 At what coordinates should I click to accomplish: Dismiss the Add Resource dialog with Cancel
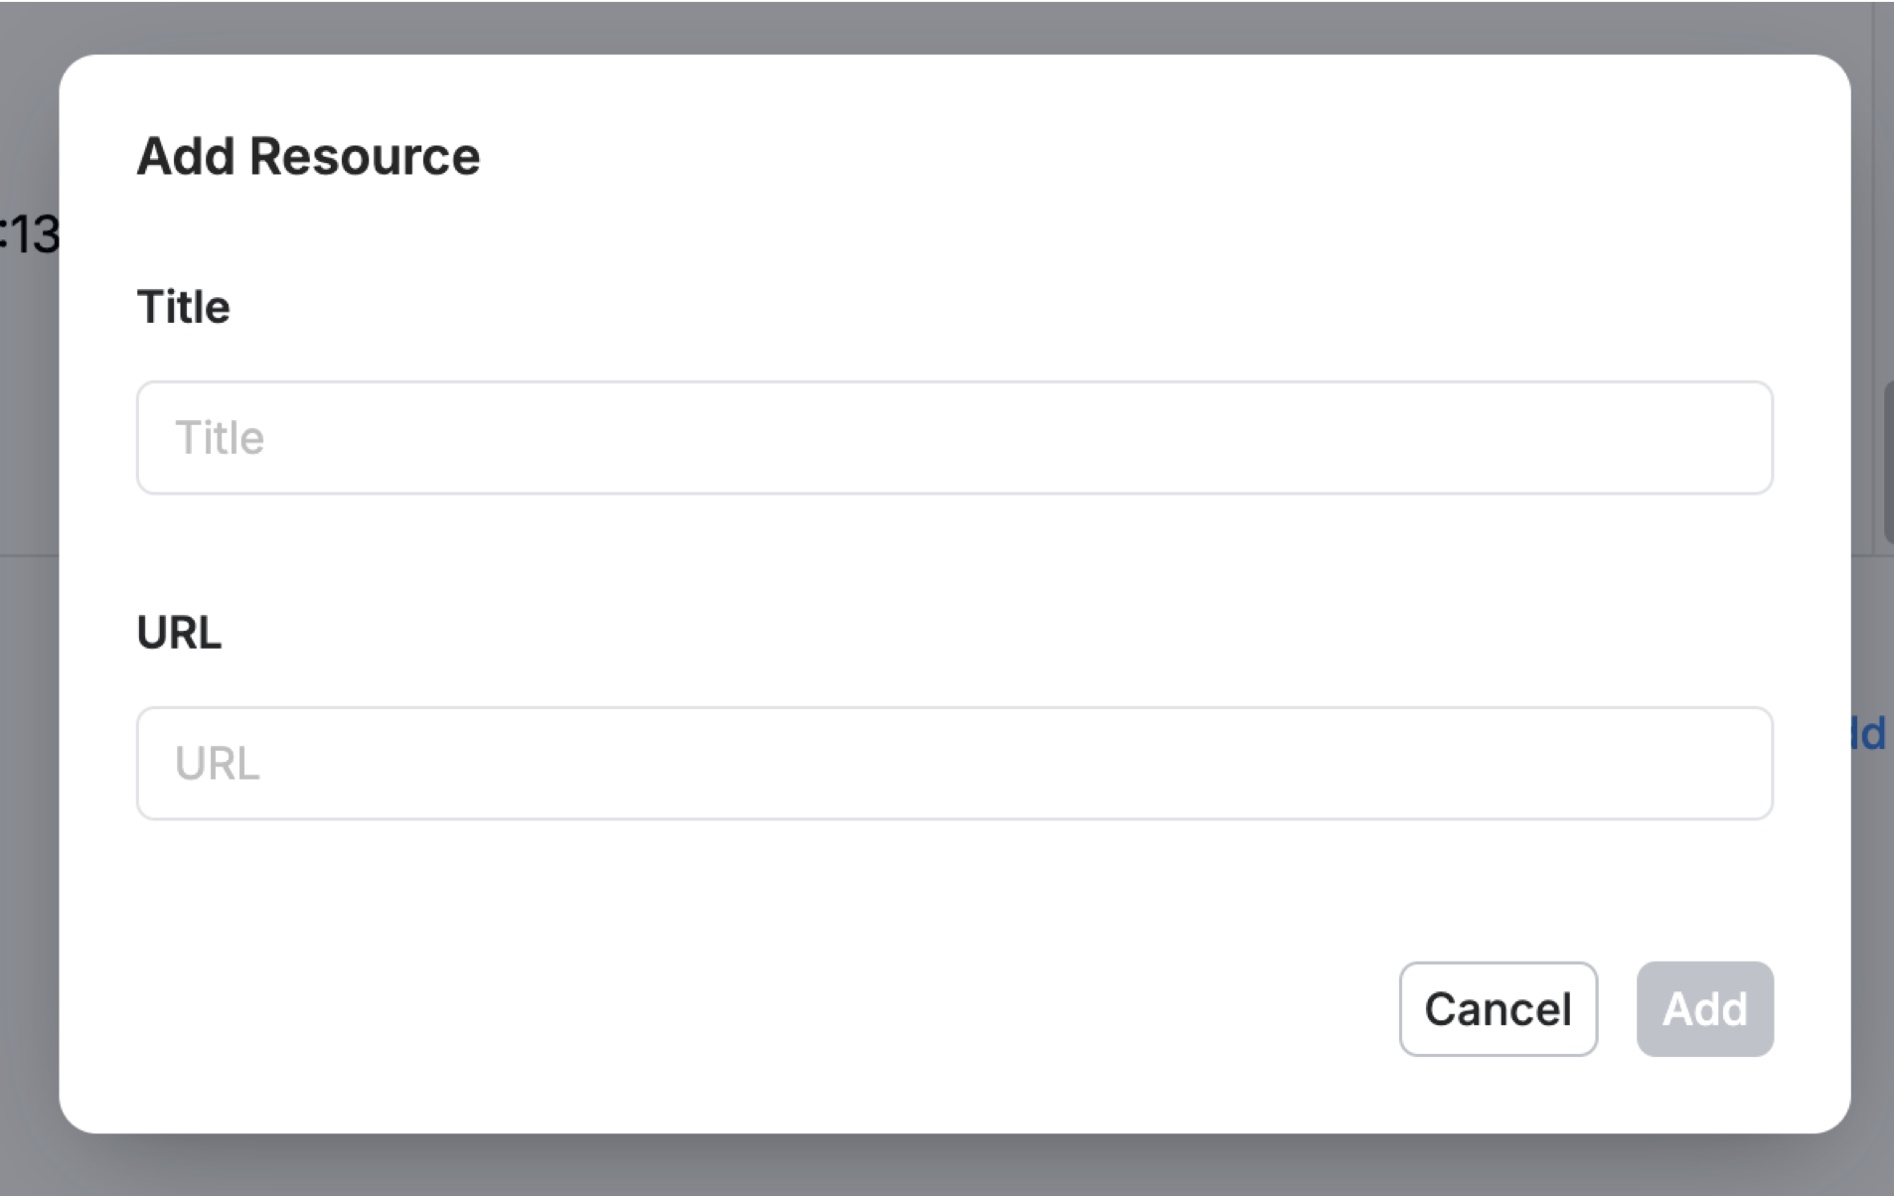[x=1498, y=1008]
